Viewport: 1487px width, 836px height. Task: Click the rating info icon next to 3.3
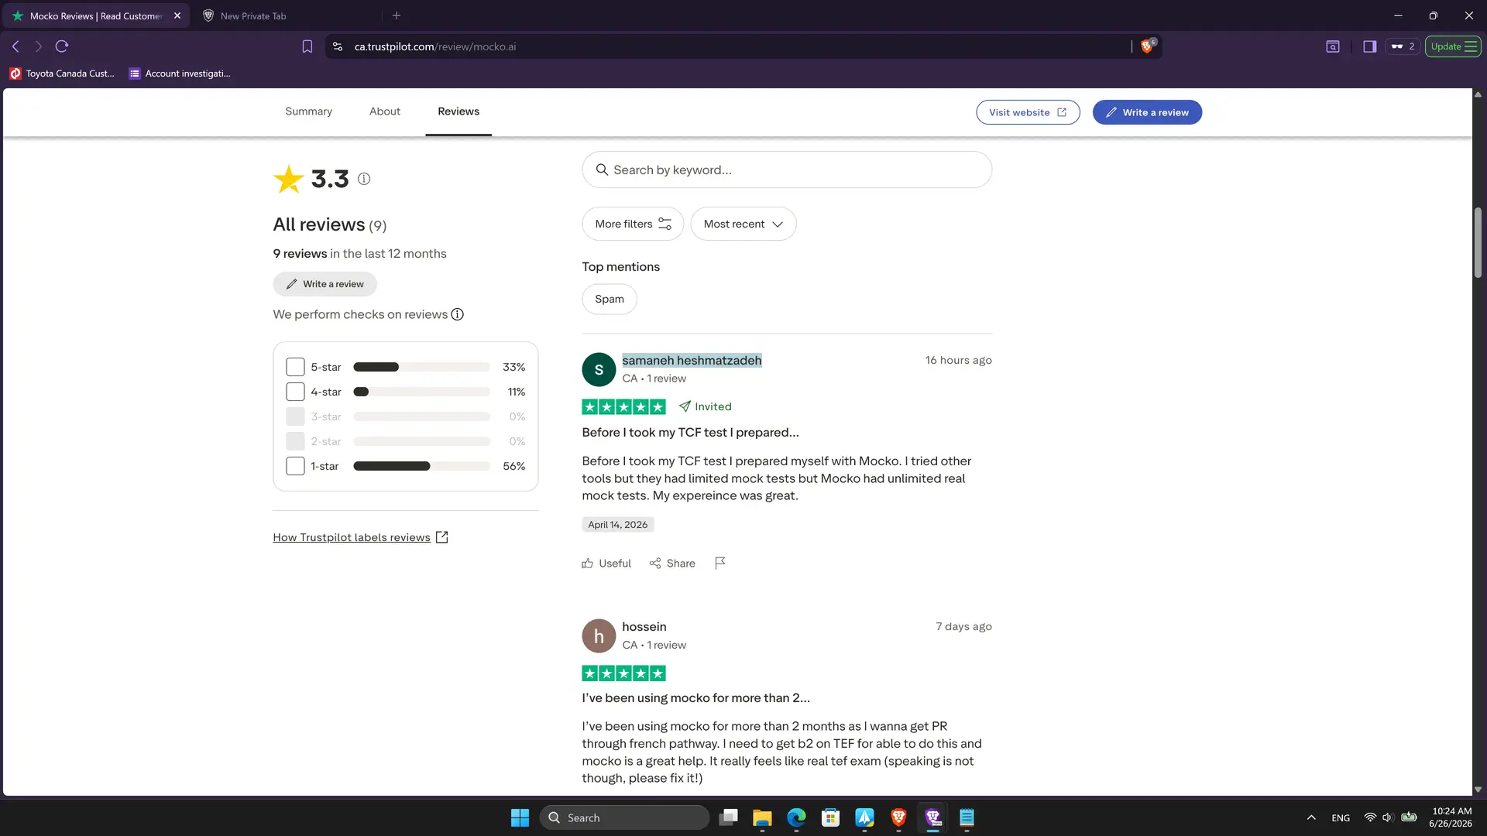[x=364, y=179]
